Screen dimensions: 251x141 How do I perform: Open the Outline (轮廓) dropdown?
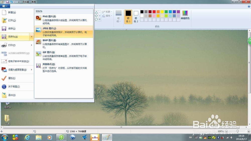coord(107,12)
